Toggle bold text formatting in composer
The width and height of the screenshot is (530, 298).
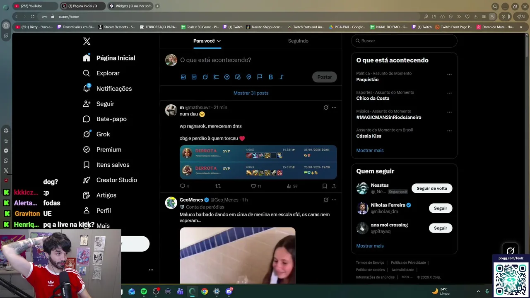coord(271,77)
